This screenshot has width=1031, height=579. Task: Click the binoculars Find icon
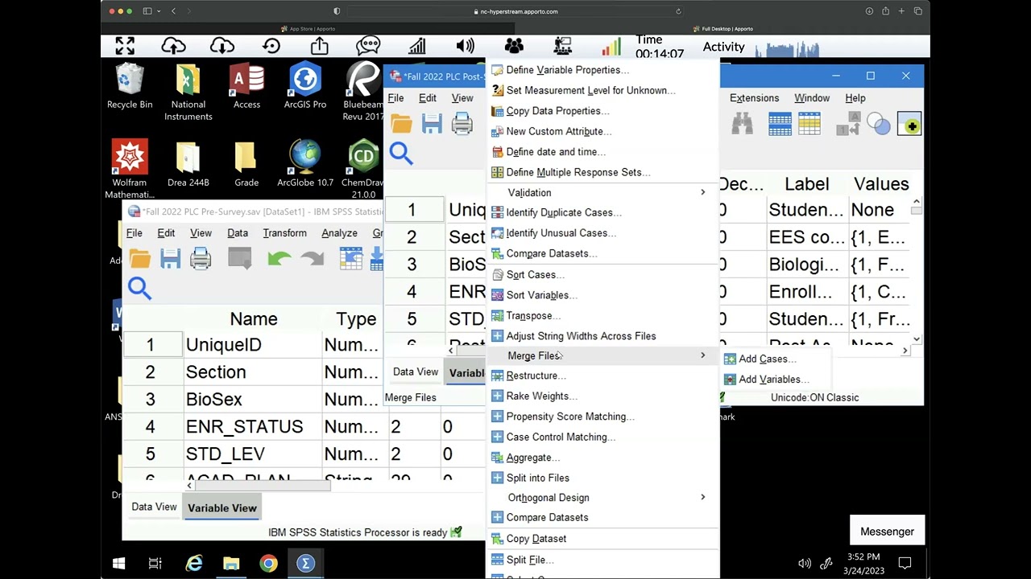coord(743,124)
